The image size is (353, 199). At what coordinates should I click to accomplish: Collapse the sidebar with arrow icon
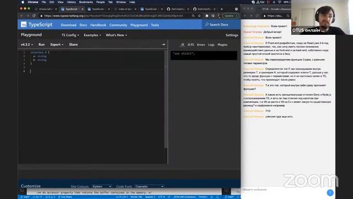tap(163, 45)
